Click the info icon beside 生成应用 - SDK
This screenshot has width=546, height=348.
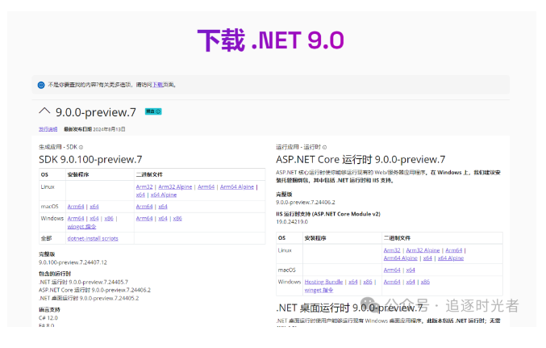coord(81,147)
